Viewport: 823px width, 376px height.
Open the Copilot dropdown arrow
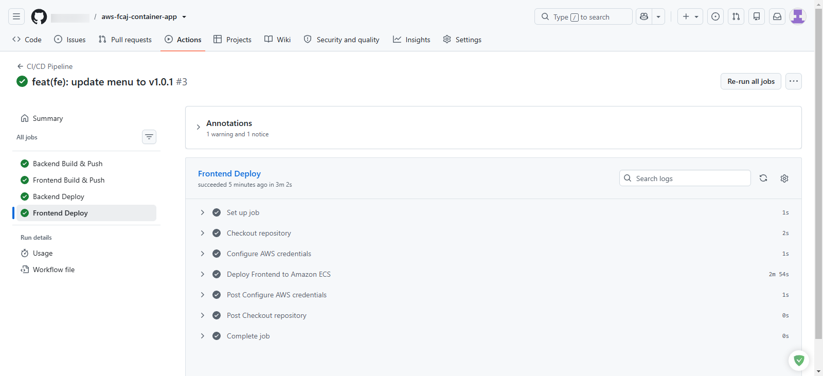coord(658,16)
